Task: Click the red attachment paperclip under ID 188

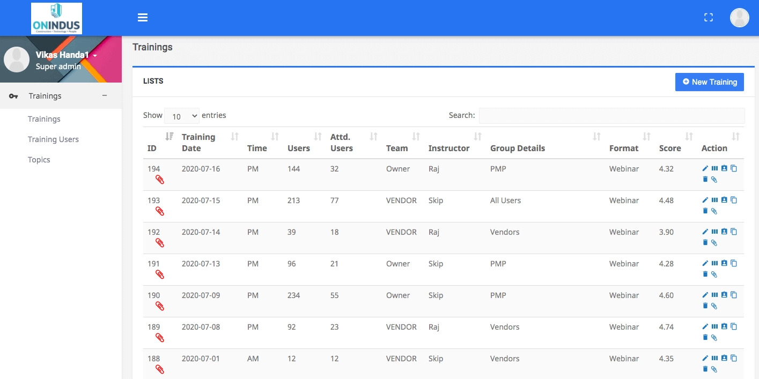Action: pyautogui.click(x=159, y=369)
